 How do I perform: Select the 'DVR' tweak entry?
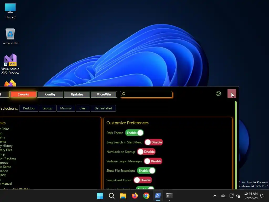coord(3,175)
